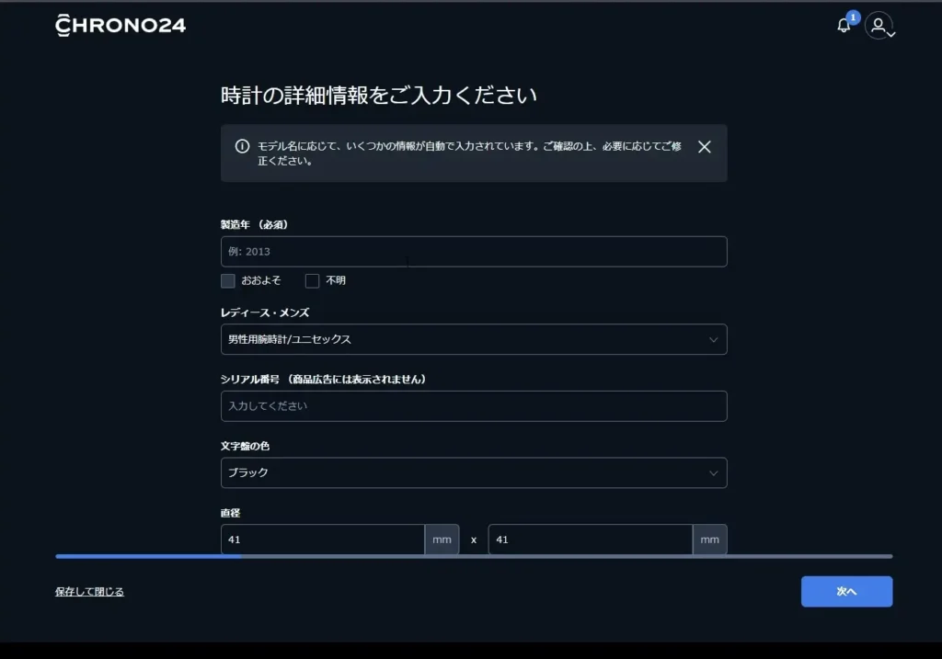Select the first 直径 value field
The height and width of the screenshot is (659, 942).
coord(322,540)
